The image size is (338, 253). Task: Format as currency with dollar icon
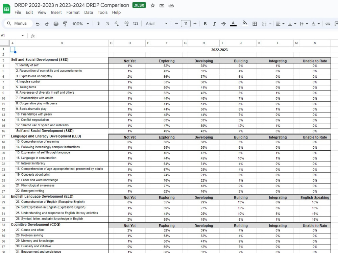(98, 24)
